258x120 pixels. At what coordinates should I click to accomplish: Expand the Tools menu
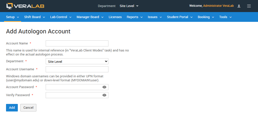225,17
